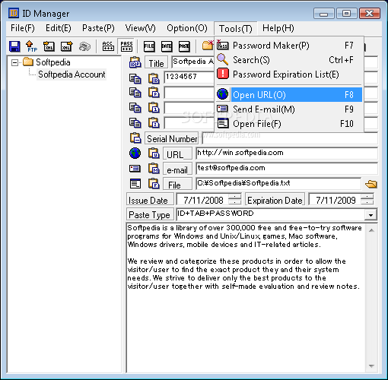Click the File label button

pos(177,185)
